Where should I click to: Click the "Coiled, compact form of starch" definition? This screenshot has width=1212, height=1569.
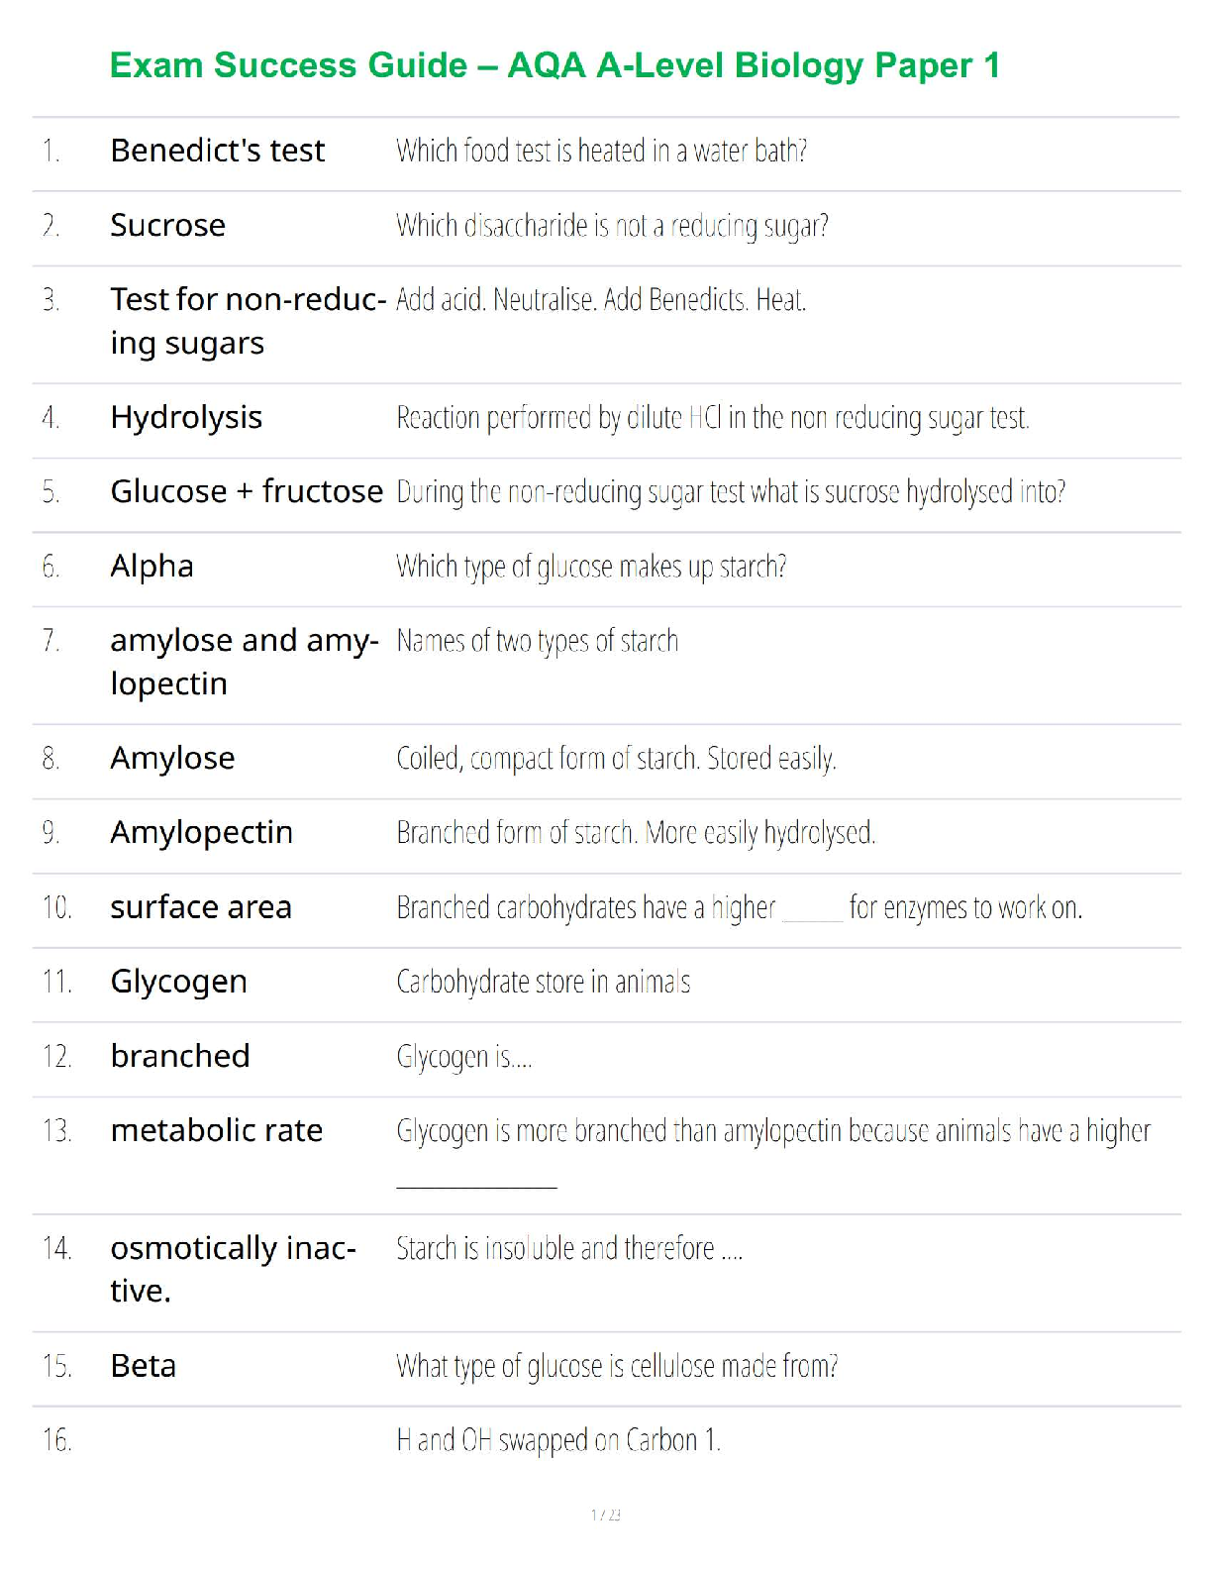616,759
